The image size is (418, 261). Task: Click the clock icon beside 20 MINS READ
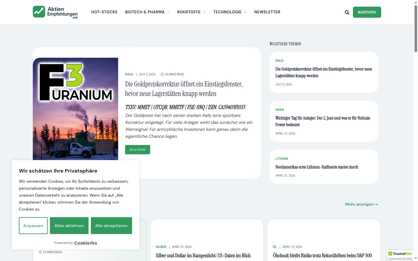[x=162, y=74]
